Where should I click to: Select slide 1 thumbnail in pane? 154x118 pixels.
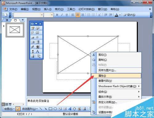tap(15, 30)
